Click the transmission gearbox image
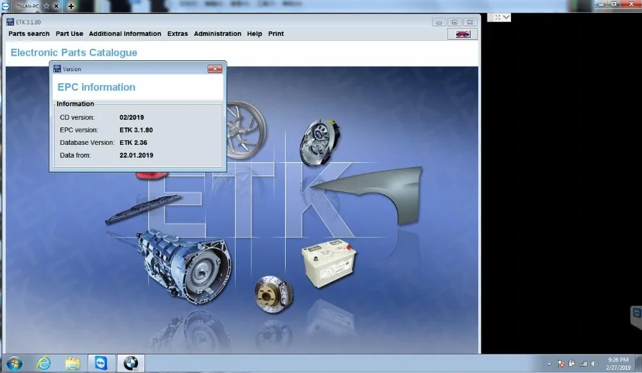Viewport: 642px width, 373px height. click(185, 267)
